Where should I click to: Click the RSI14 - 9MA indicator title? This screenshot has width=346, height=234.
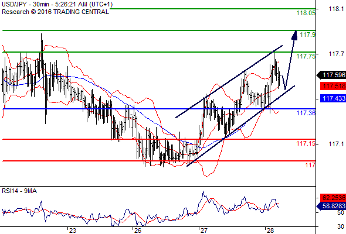point(19,191)
